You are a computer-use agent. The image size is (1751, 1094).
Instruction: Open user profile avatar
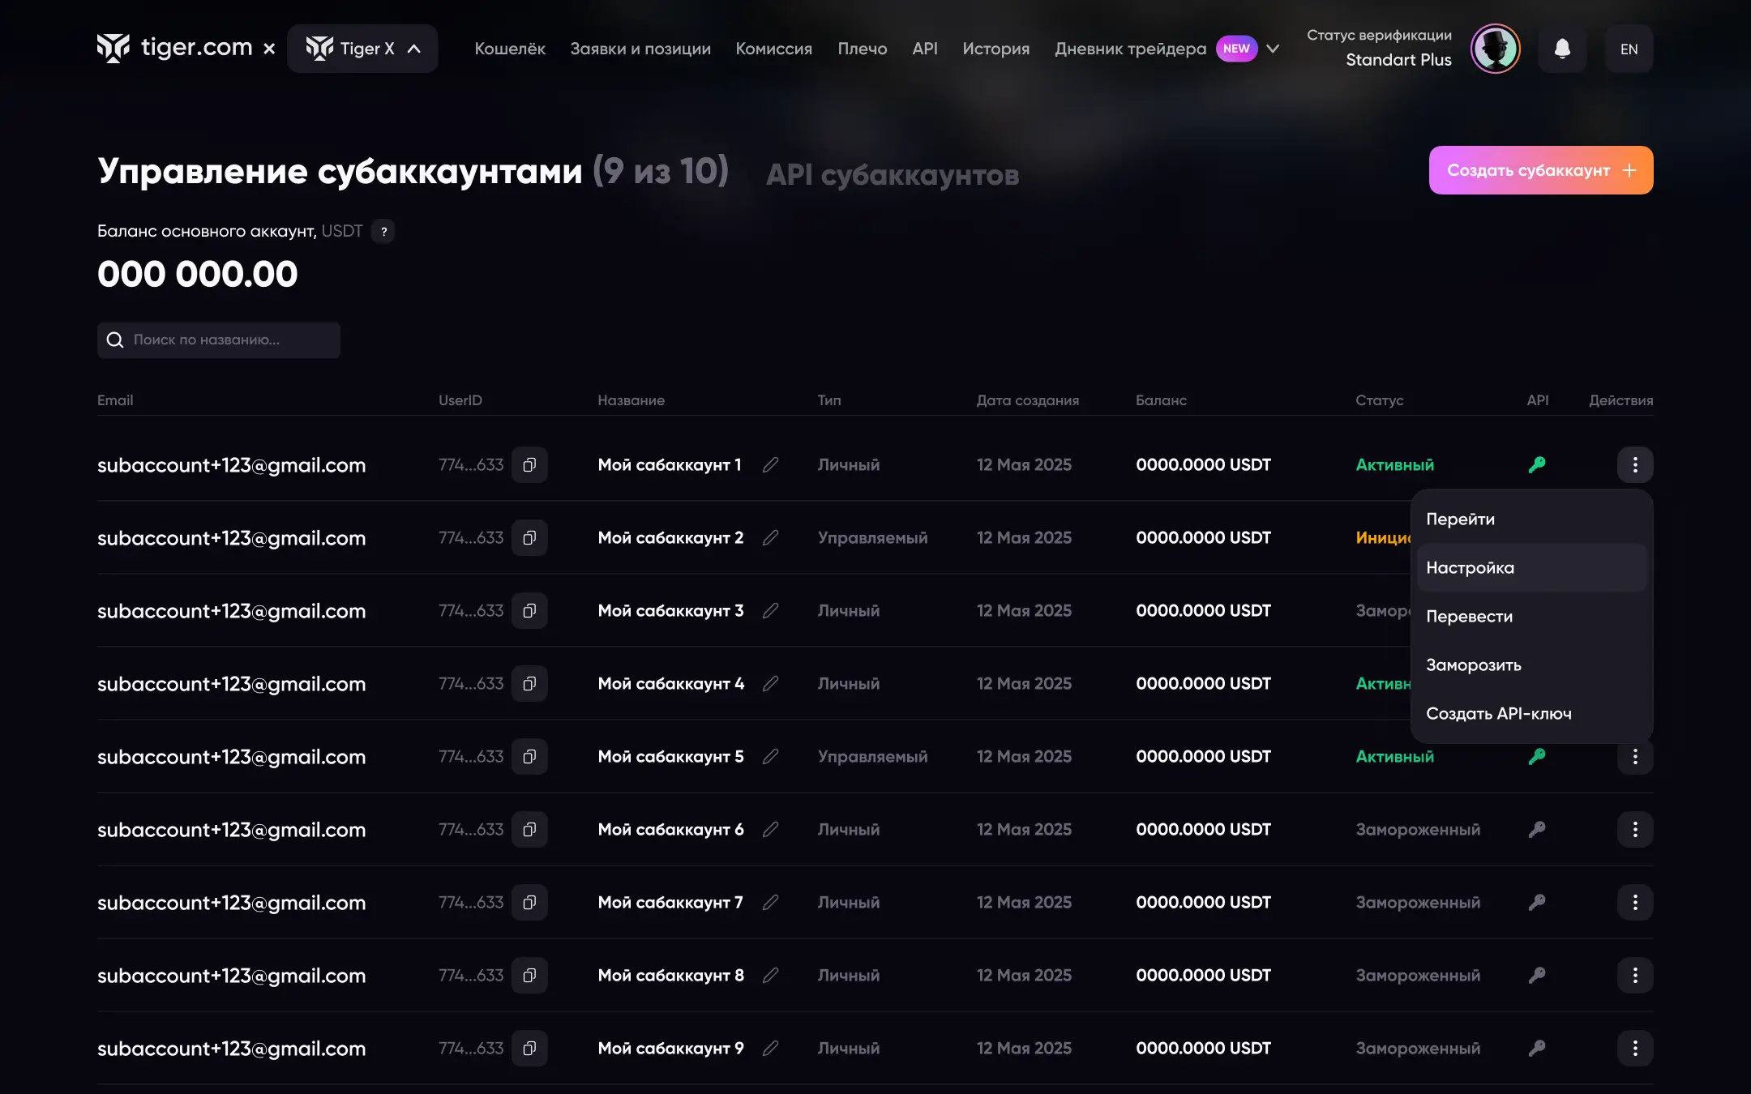(1495, 49)
